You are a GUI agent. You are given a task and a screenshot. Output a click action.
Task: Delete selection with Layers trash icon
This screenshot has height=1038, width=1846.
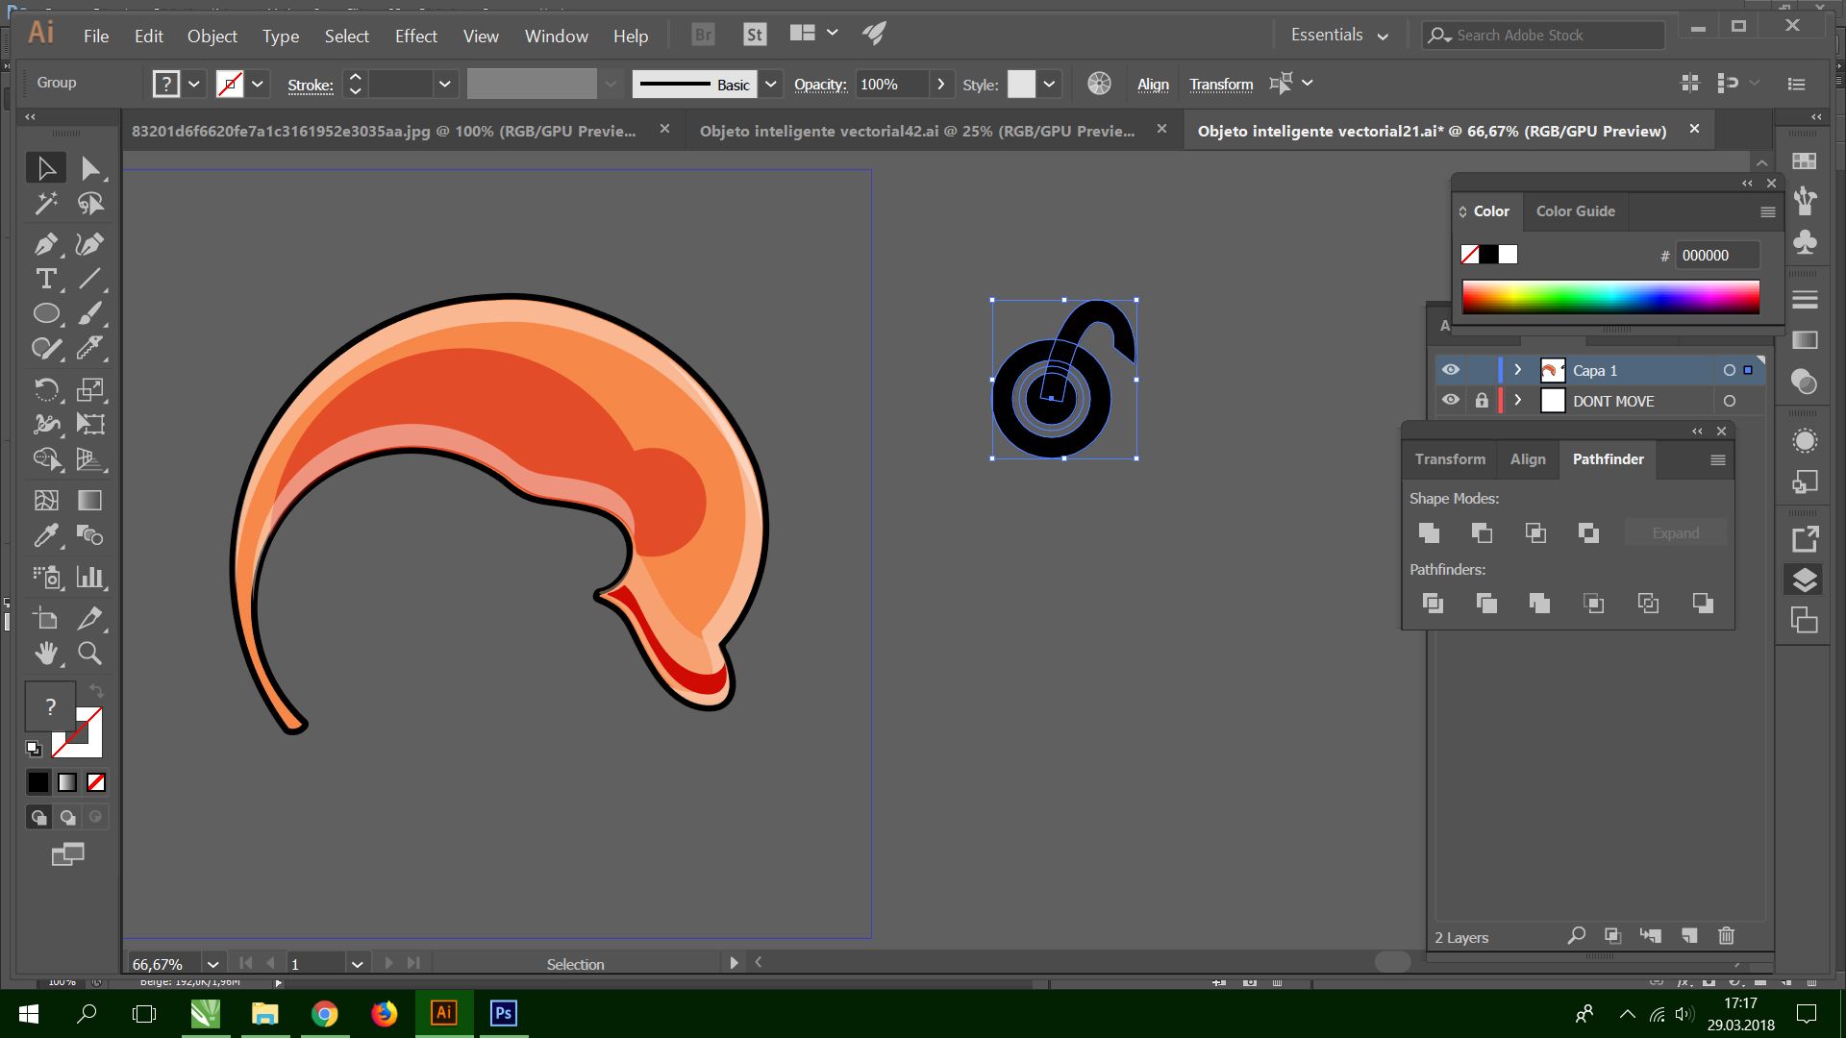[1727, 935]
